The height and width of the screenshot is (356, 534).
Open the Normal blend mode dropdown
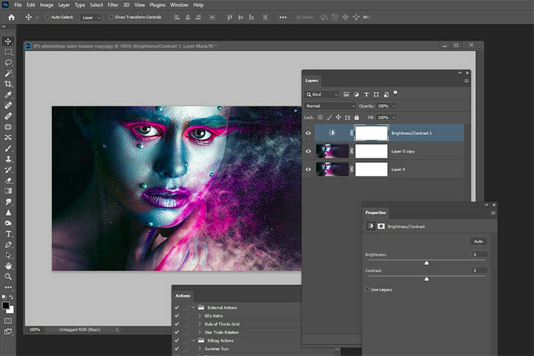pos(331,106)
